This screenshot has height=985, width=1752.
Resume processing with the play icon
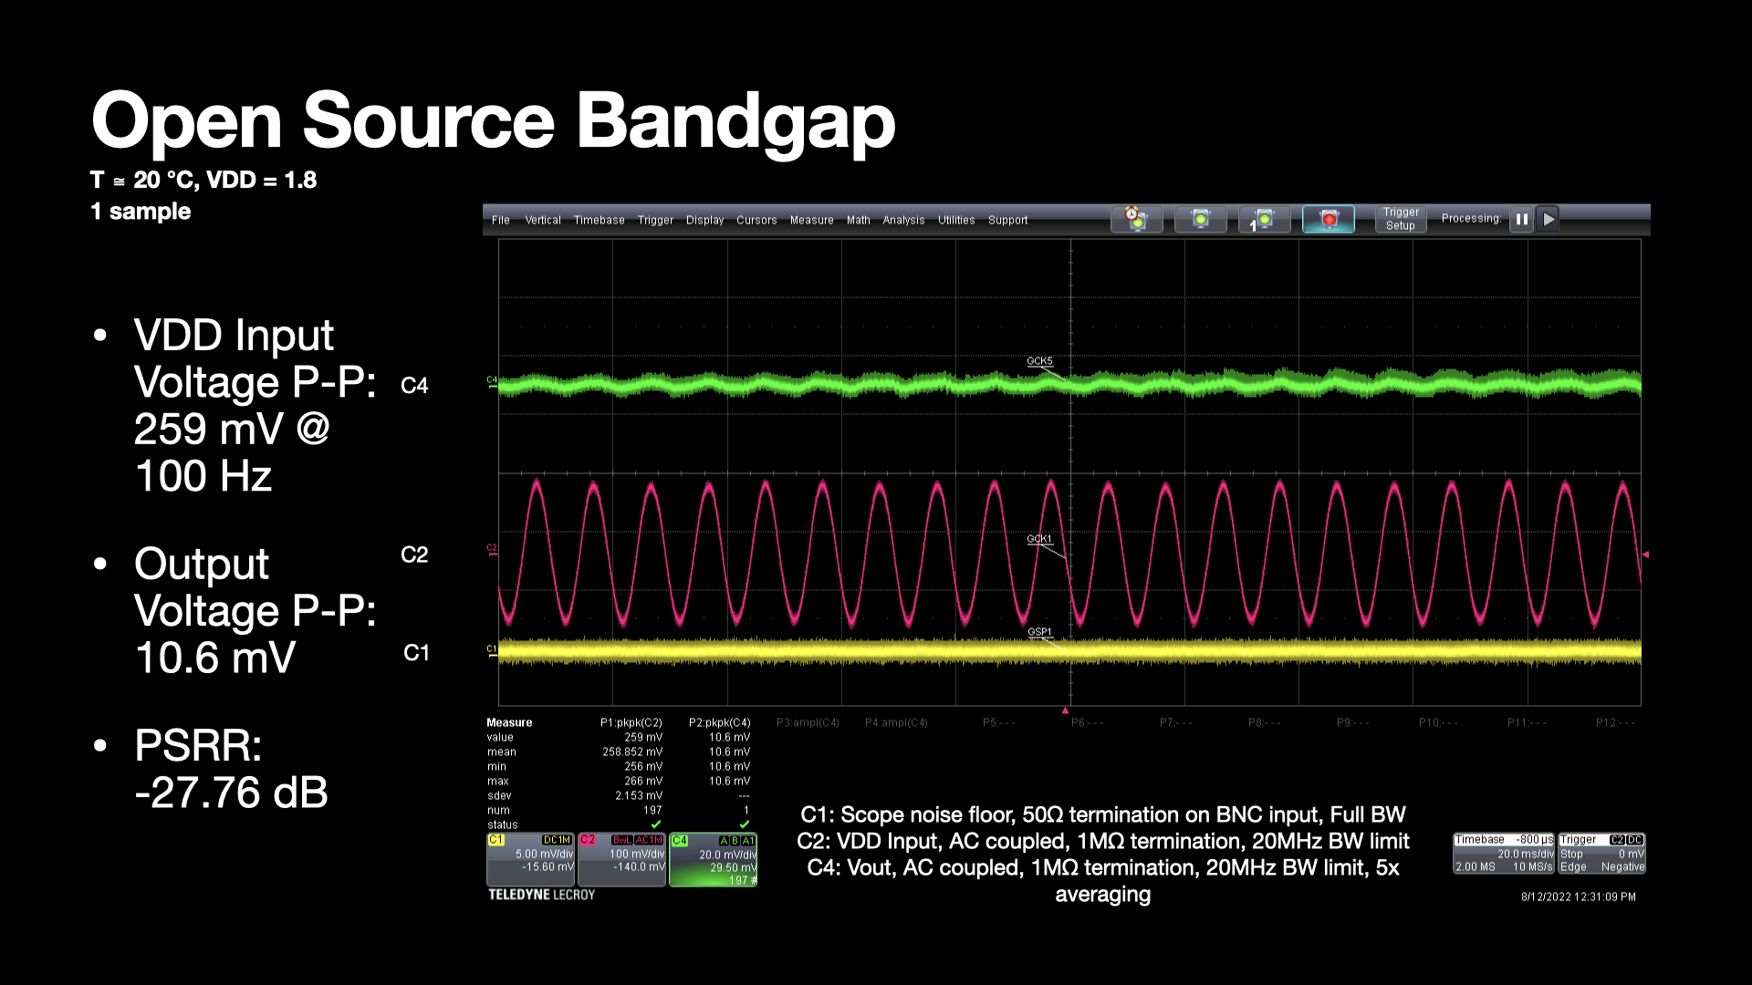coord(1549,219)
